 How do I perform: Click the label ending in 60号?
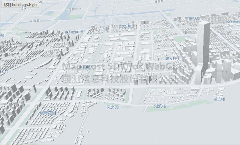point(74,32)
